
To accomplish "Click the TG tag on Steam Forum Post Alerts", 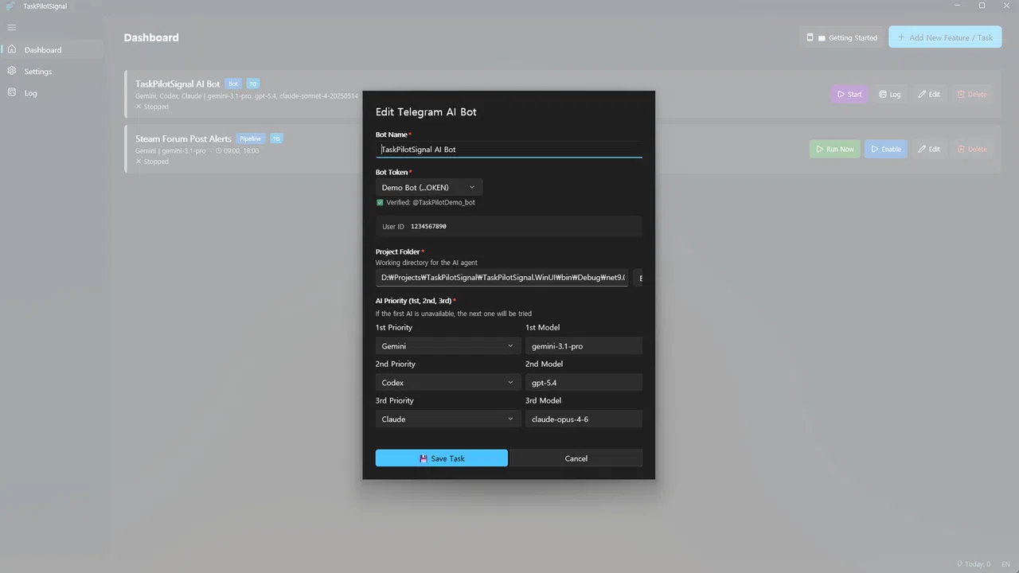I will [x=276, y=138].
